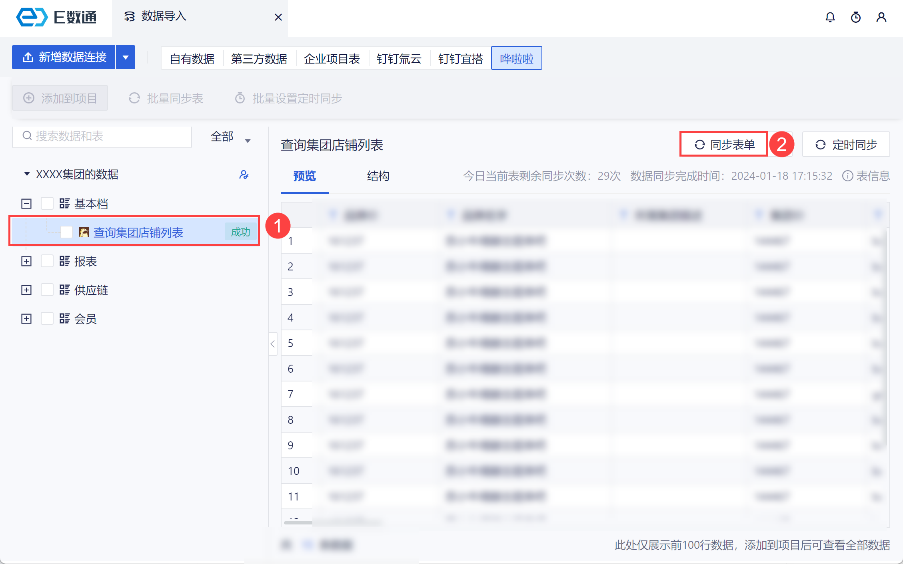Click the 定时同步 button
The width and height of the screenshot is (903, 564).
[x=846, y=144]
